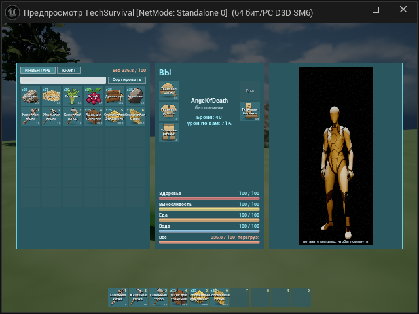Viewport: 419px width, 314px height.
Task: Click the 'Броня: 40' armor value
Action: (209, 118)
